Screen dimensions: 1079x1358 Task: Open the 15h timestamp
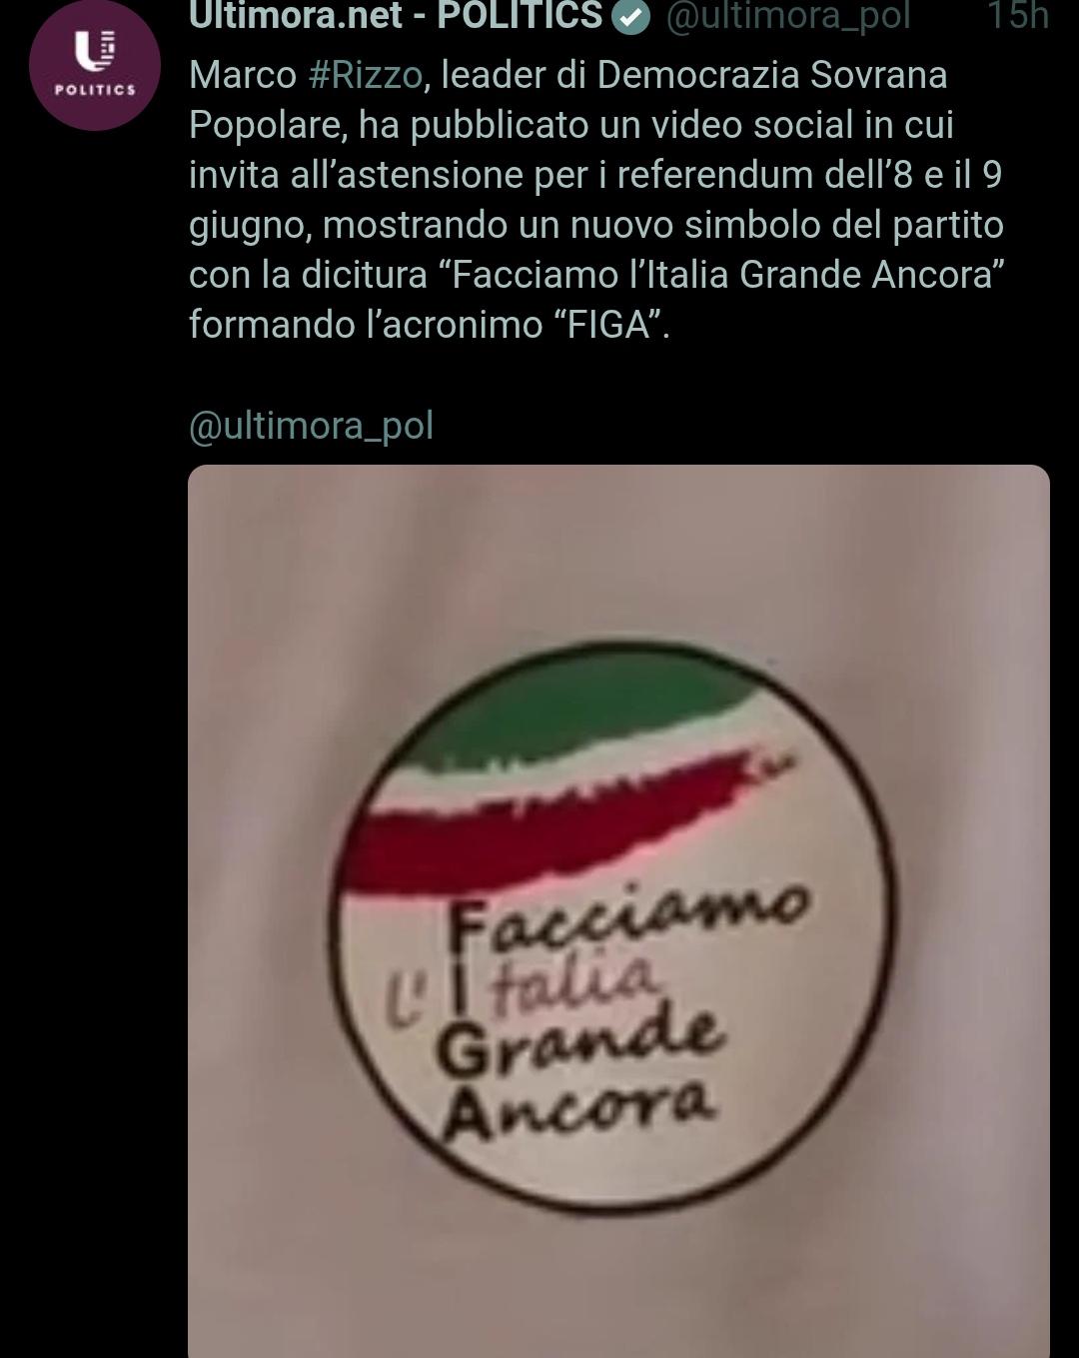click(1017, 16)
